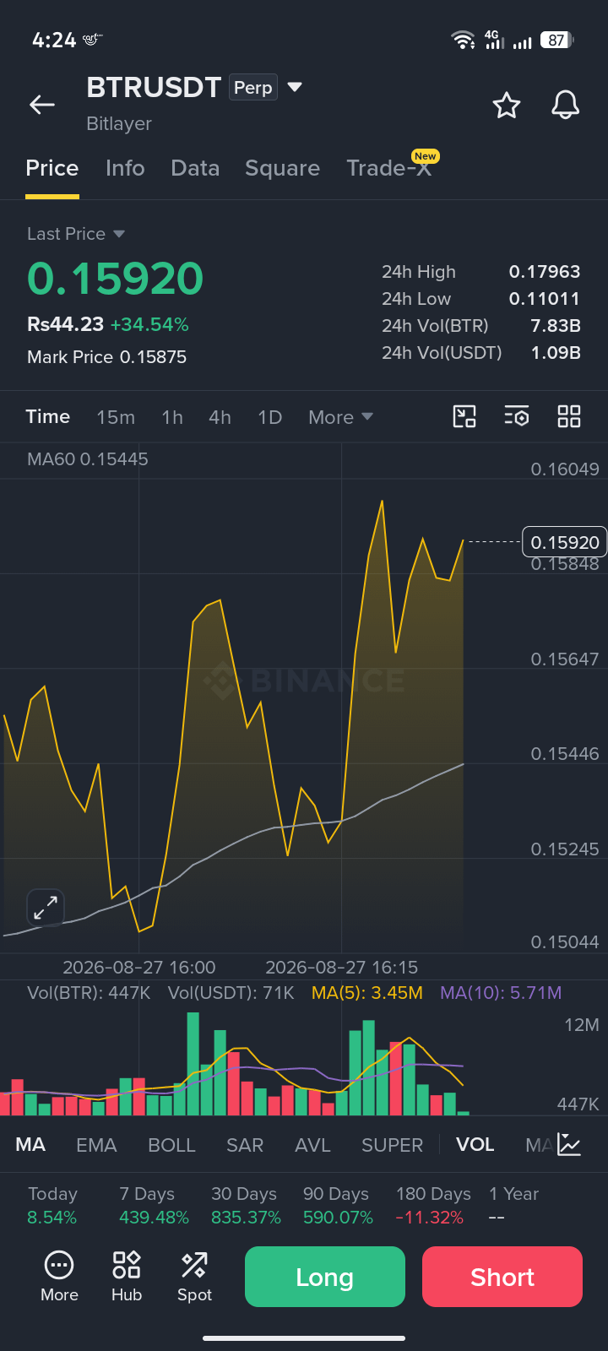This screenshot has width=608, height=1351.
Task: Tap the 2026-08-27 16:15 time axis label
Action: (341, 968)
